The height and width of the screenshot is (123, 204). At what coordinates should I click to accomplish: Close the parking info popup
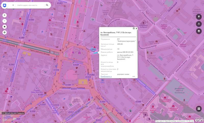[x=136, y=29]
